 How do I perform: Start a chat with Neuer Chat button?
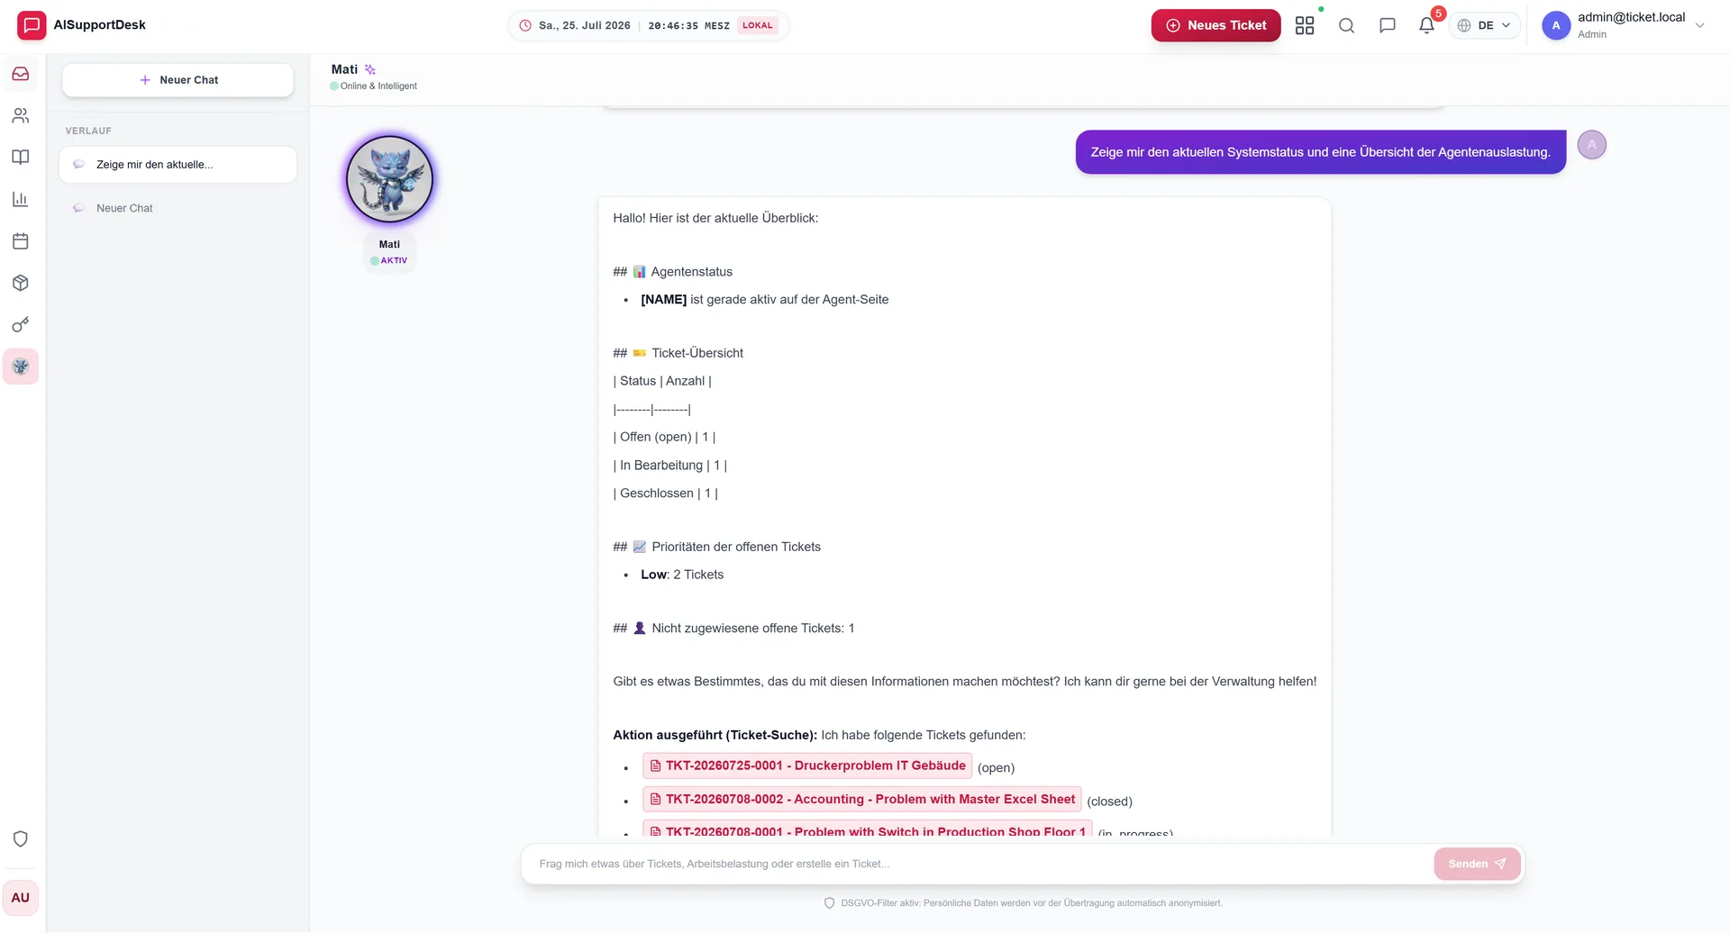pyautogui.click(x=178, y=80)
